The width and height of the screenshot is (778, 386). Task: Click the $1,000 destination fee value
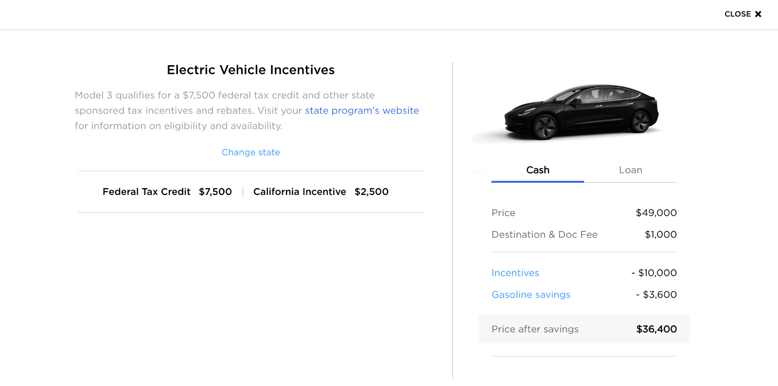[660, 234]
